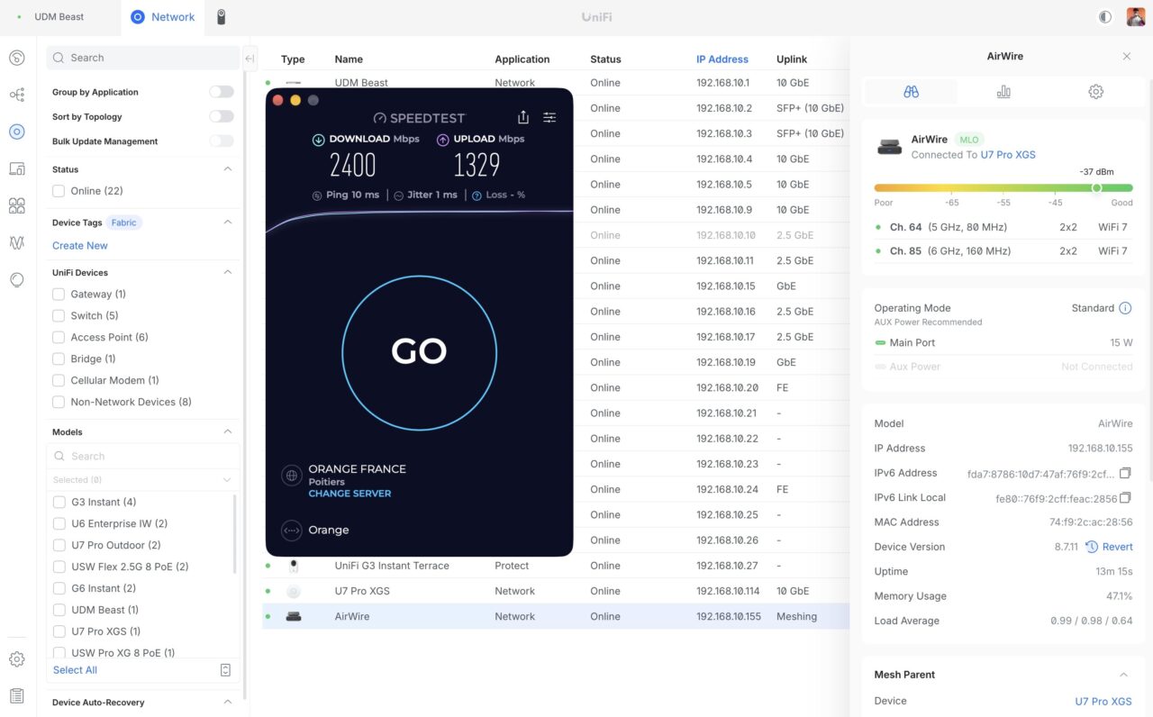
Task: Collapse the Status filter section
Action: [228, 169]
